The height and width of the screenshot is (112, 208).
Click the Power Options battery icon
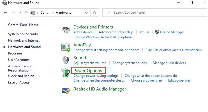coord(66,73)
